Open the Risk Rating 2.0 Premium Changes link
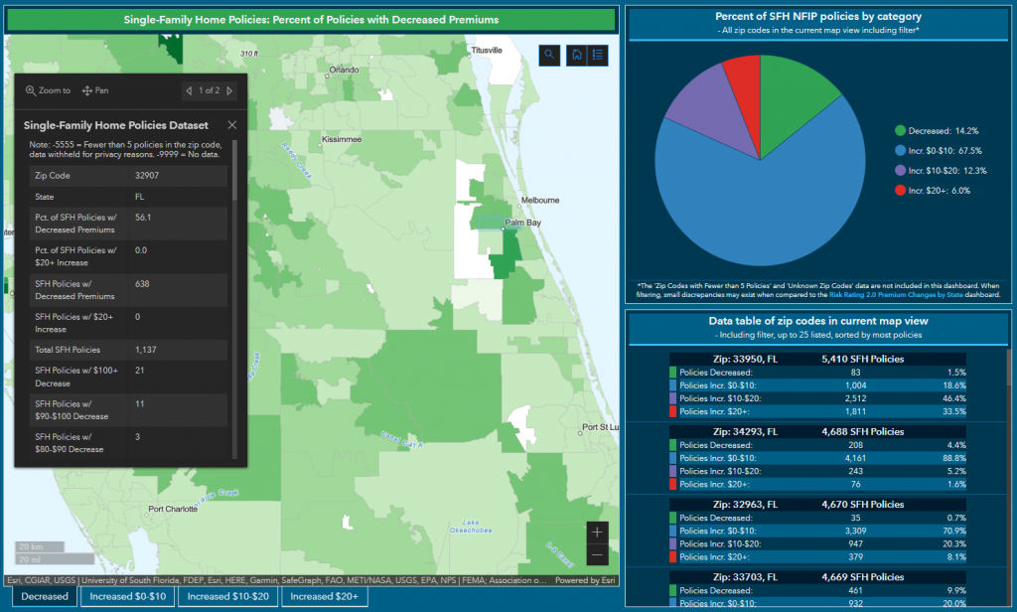 tap(897, 293)
